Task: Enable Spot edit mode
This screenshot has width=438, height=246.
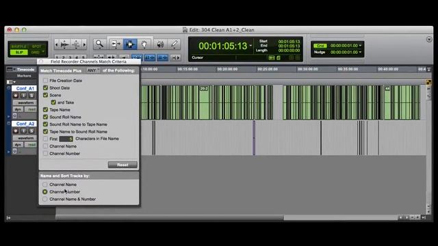Action: [x=36, y=46]
